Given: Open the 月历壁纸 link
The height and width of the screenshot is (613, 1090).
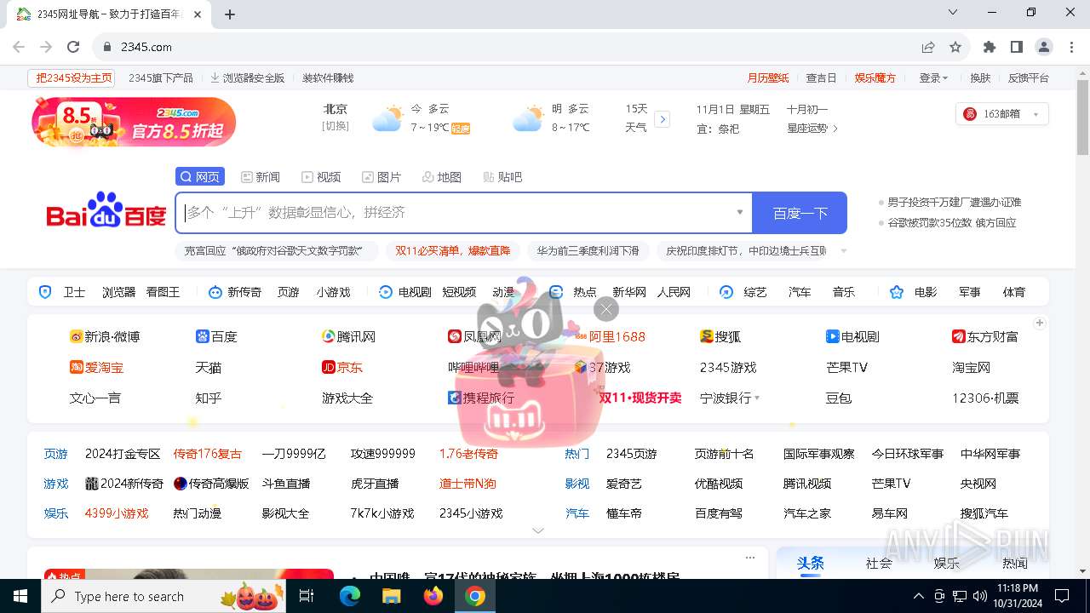Looking at the screenshot, I should 768,77.
